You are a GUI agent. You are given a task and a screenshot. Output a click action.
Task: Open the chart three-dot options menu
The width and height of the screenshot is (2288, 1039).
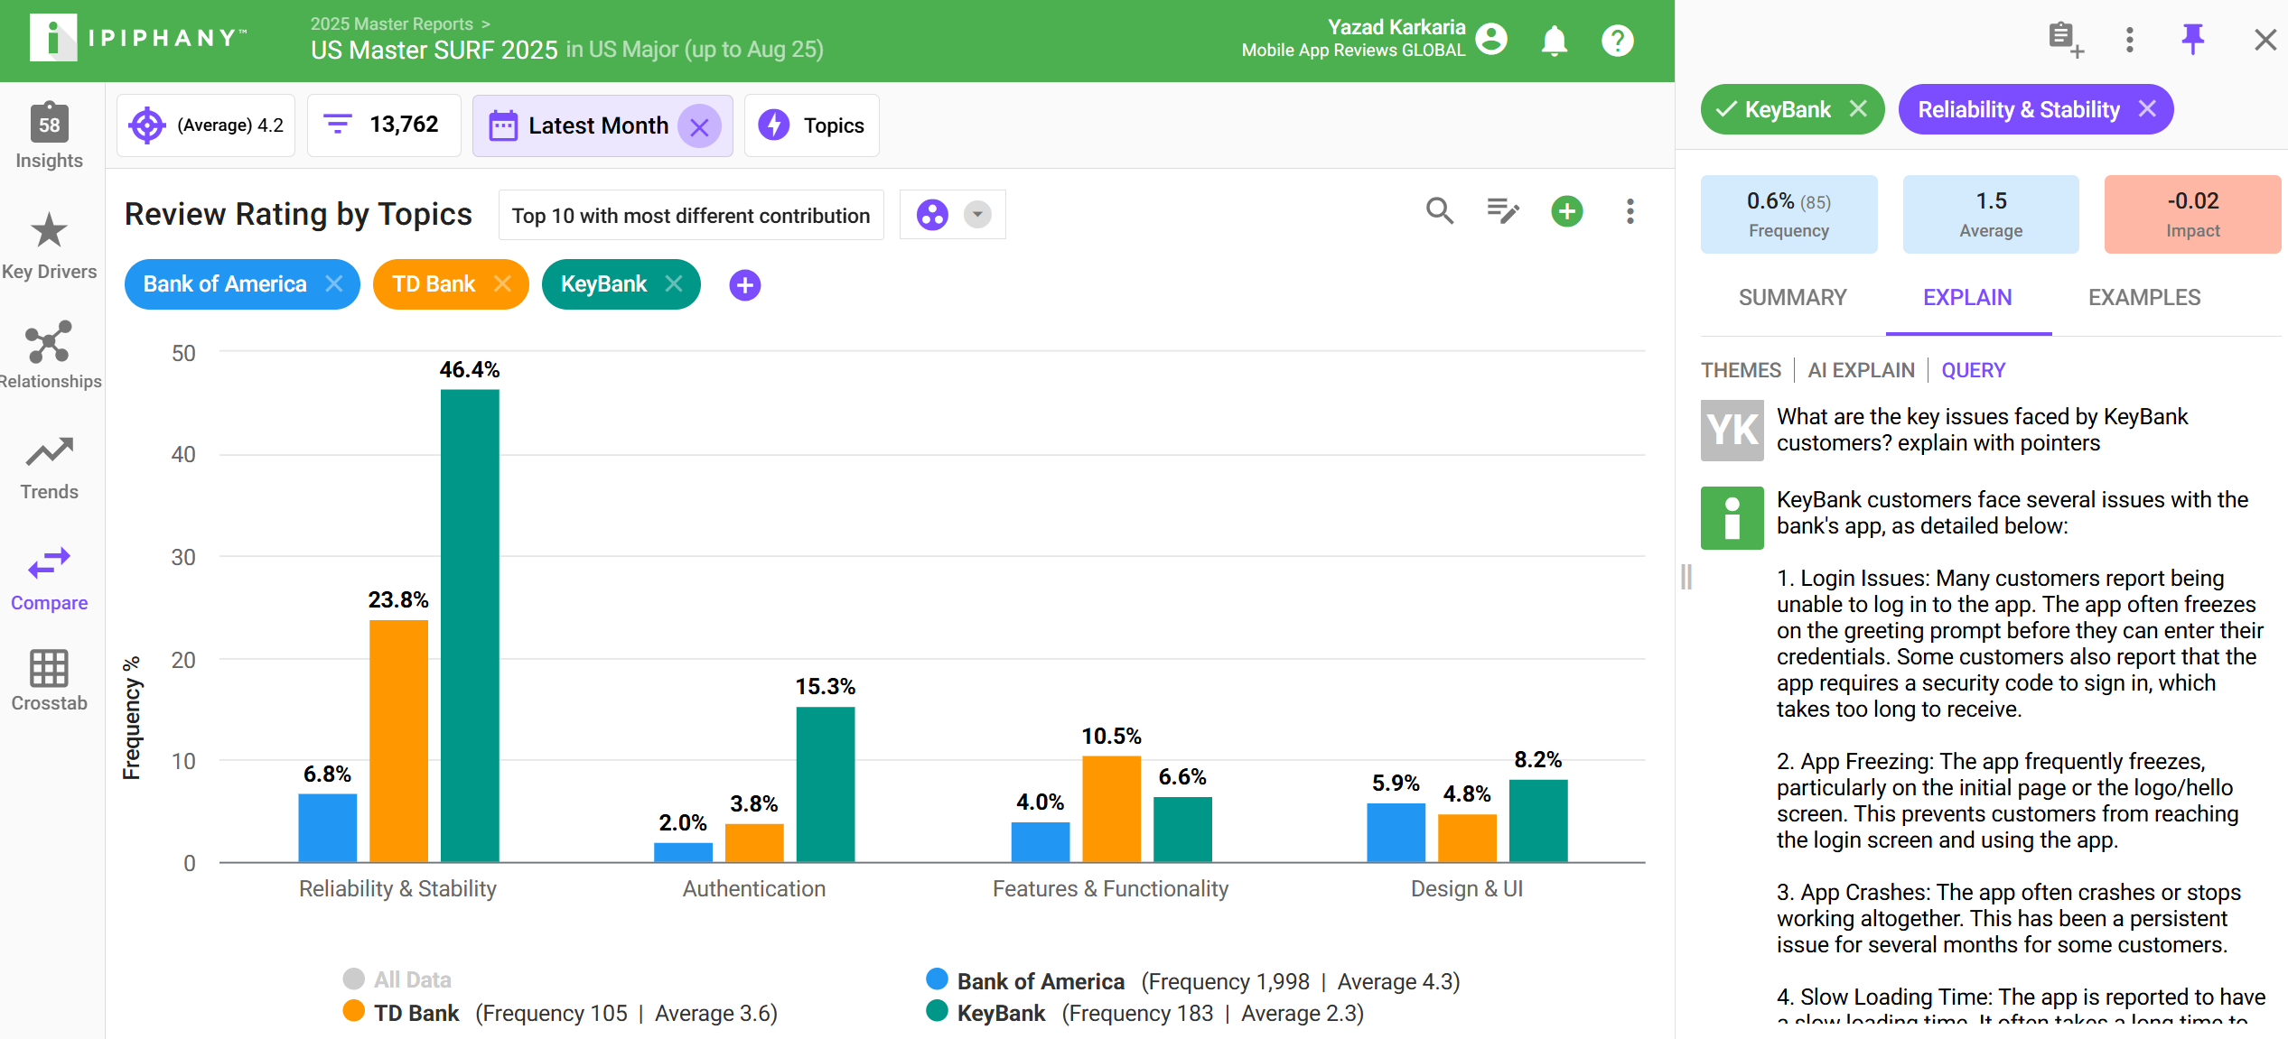(1630, 211)
